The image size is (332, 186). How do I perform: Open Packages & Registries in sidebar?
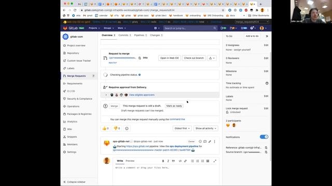[77, 114]
